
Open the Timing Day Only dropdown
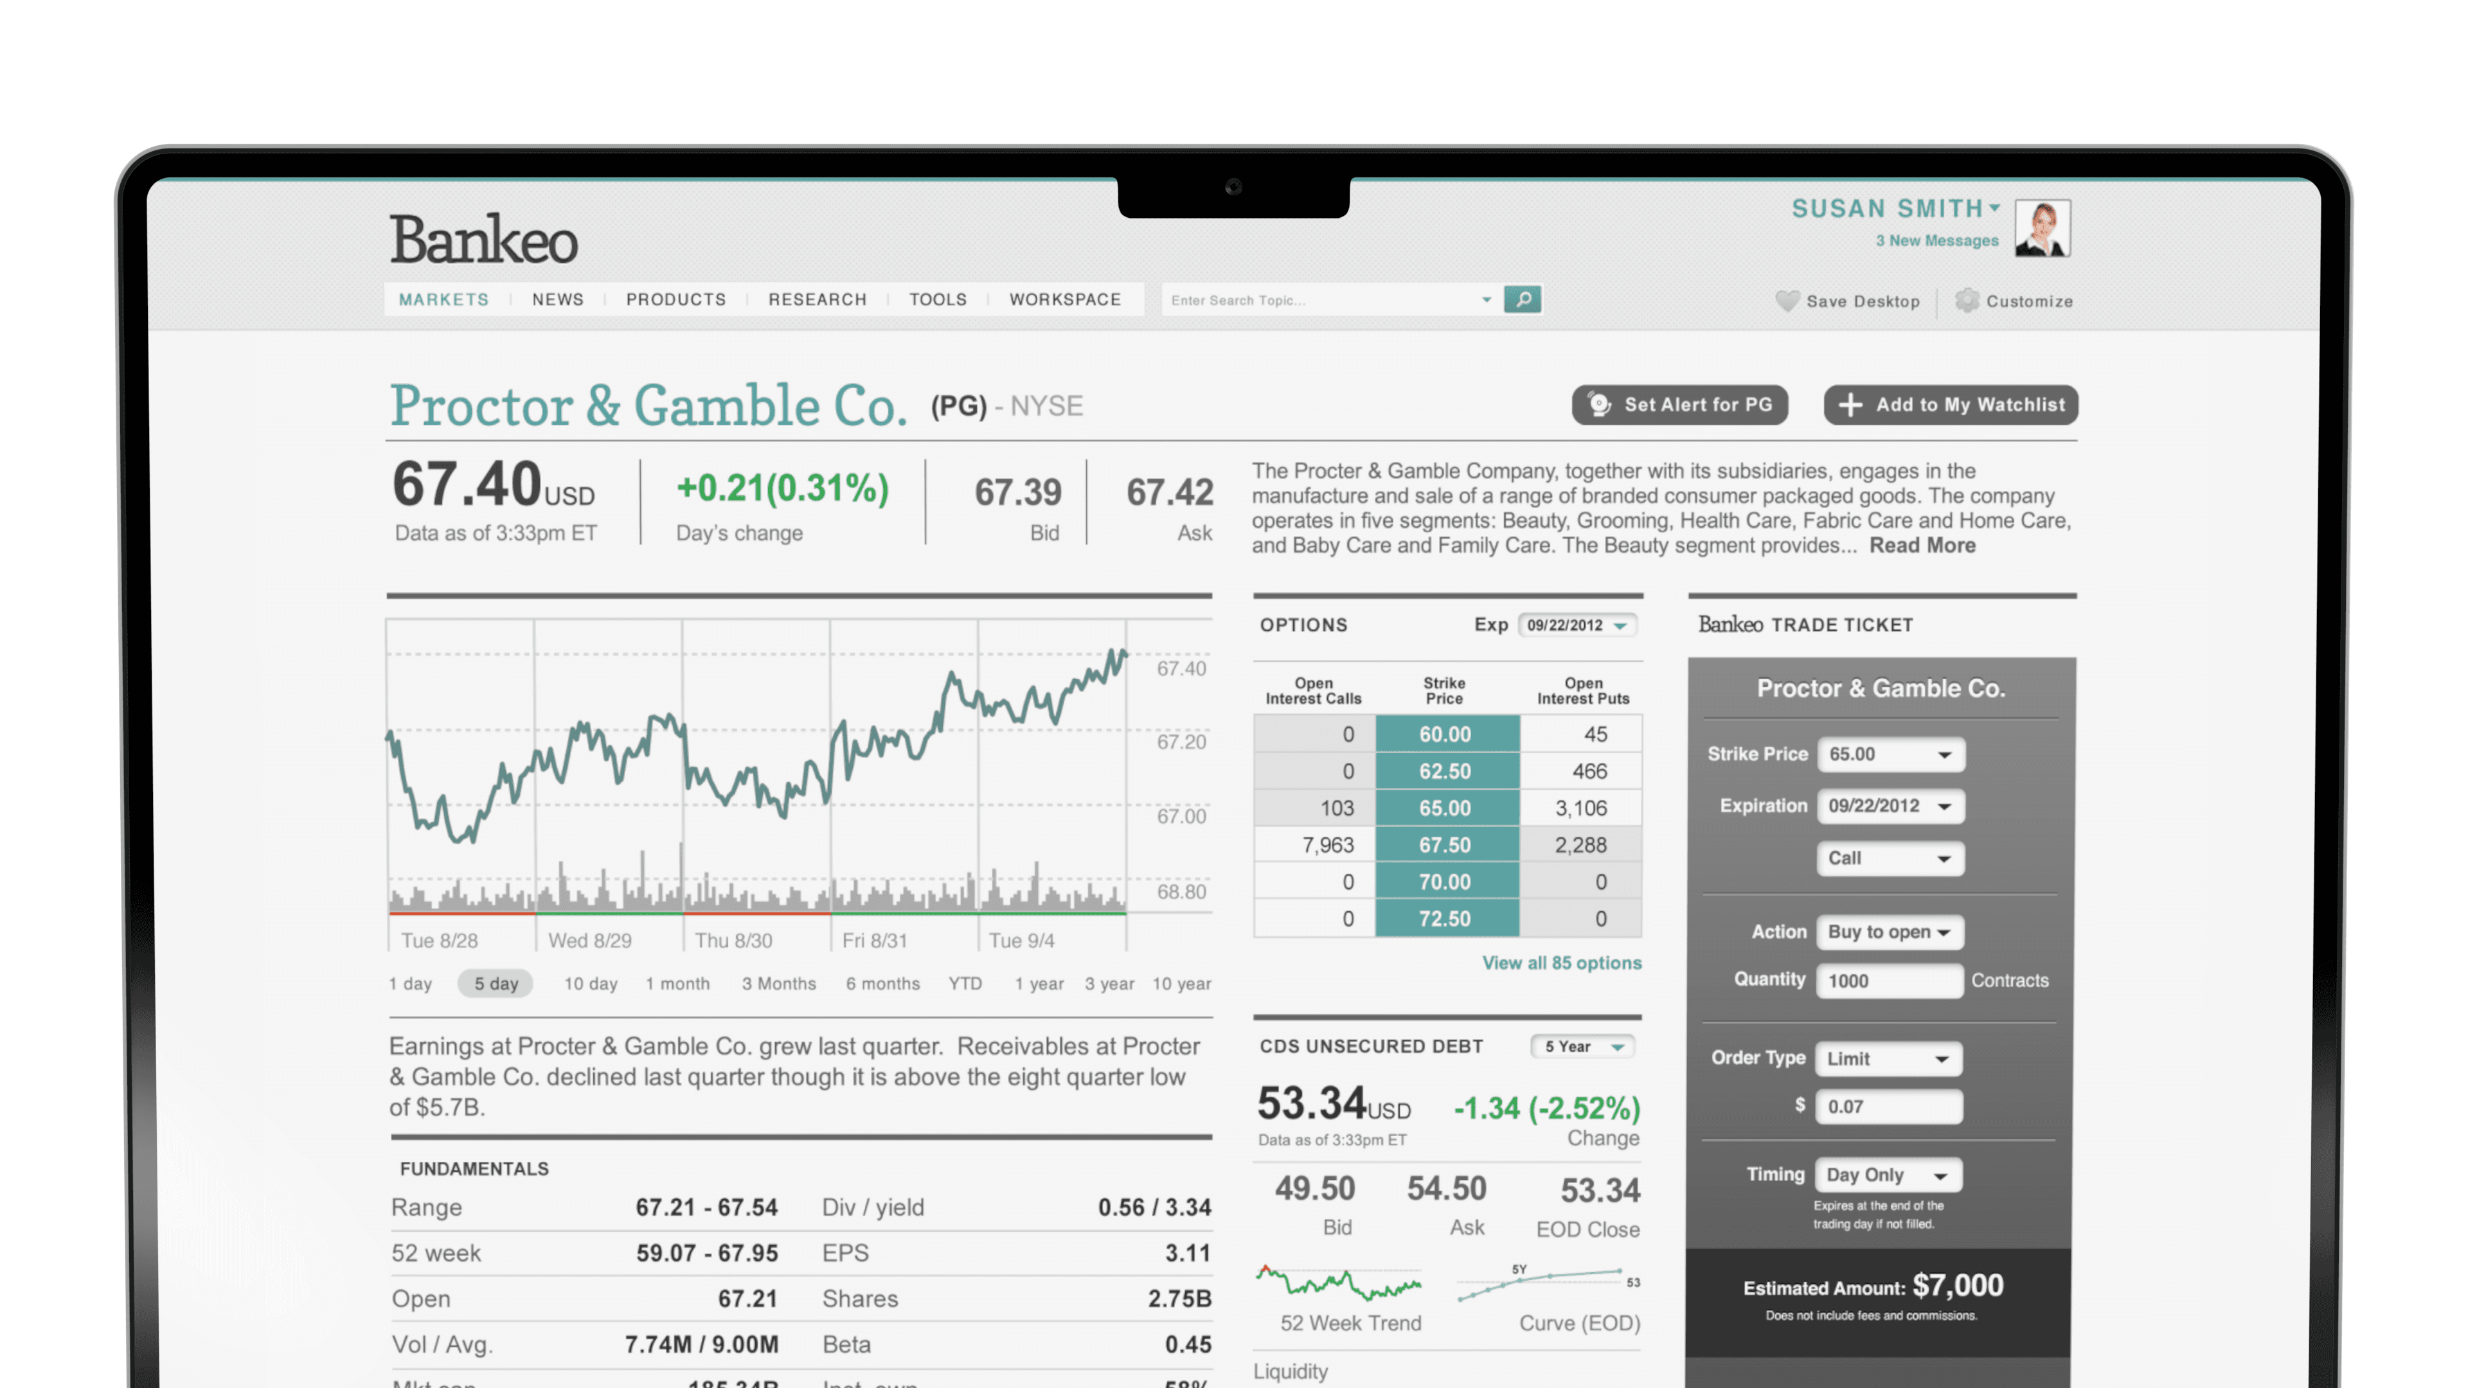click(x=1890, y=1175)
